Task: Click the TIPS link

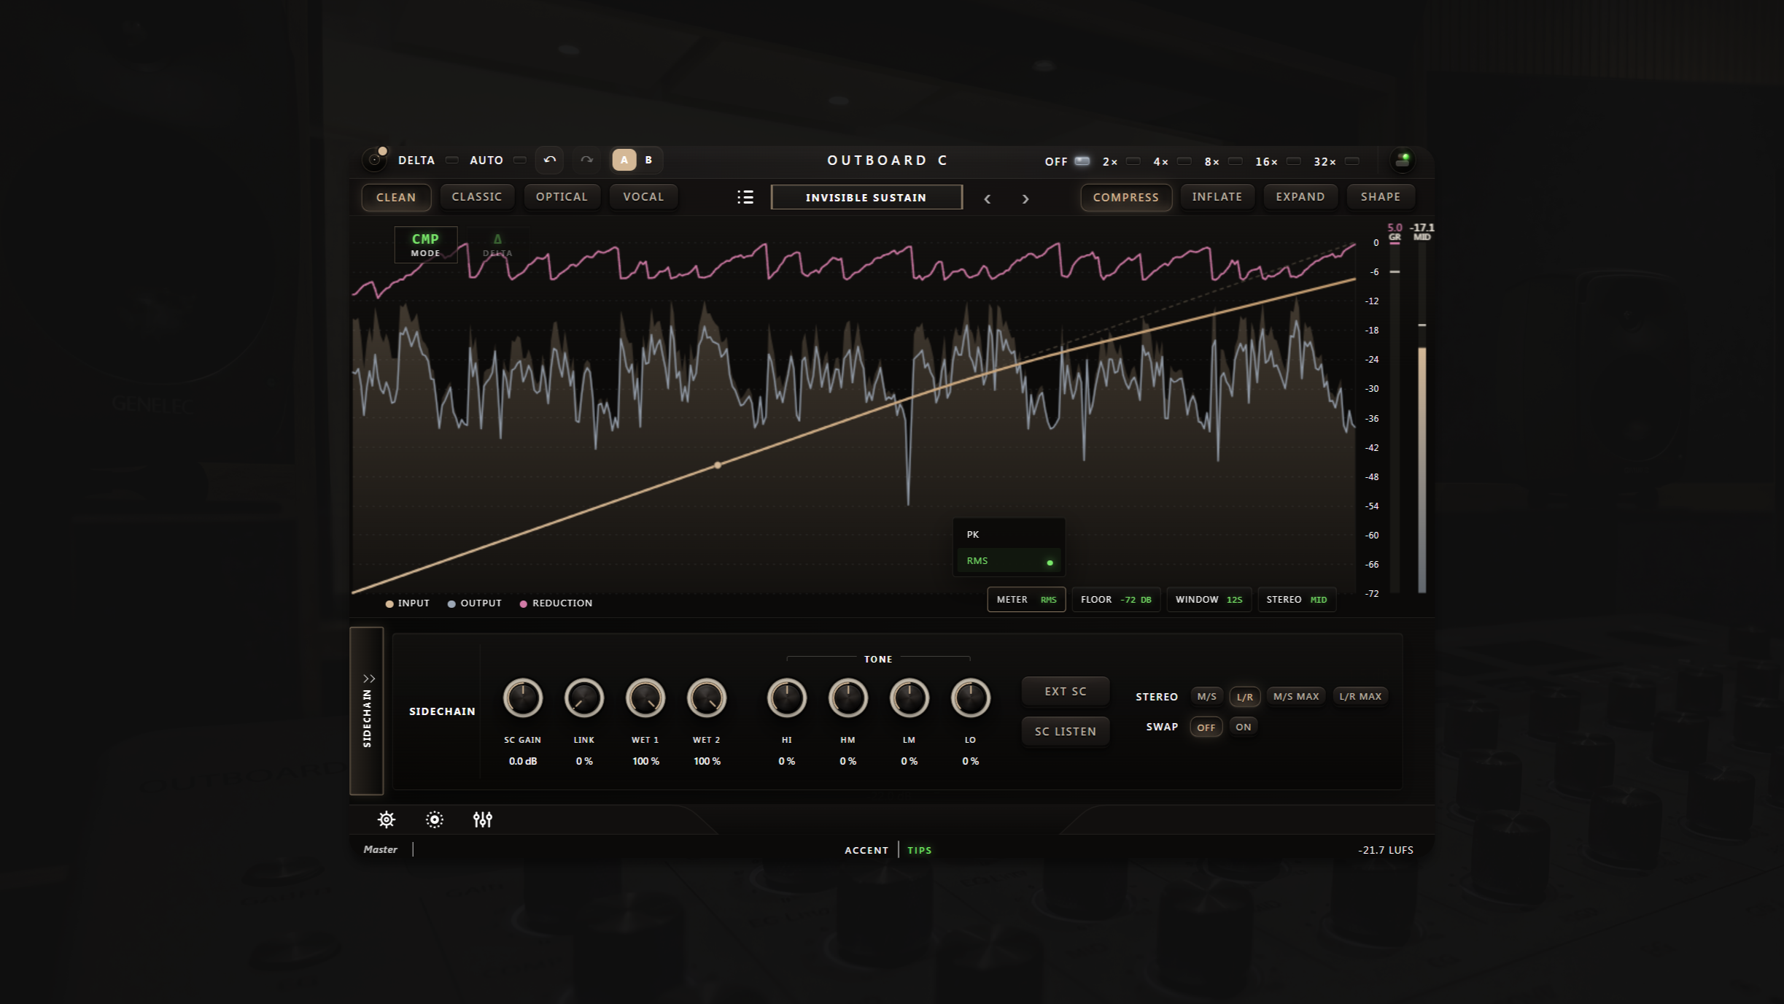Action: 920,850
